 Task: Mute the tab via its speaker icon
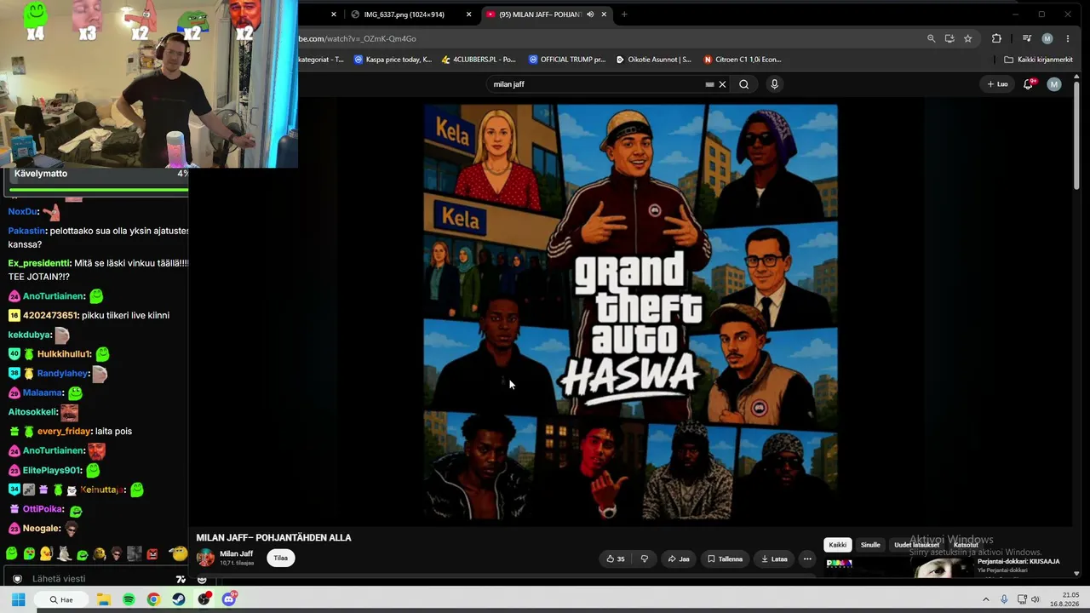pos(590,14)
